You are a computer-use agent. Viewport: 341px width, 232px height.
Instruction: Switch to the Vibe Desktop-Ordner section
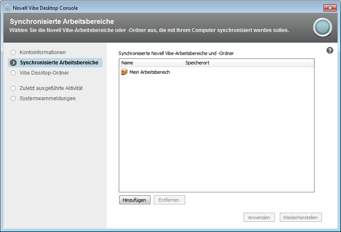tap(44, 72)
